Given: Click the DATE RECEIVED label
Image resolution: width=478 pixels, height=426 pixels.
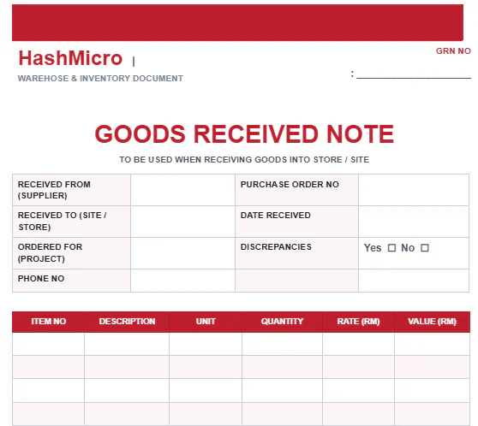Looking at the screenshot, I should pyautogui.click(x=276, y=216).
